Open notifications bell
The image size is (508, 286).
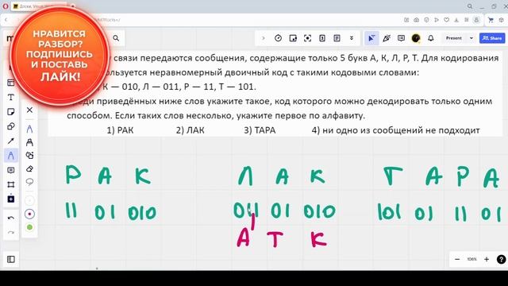(430, 38)
